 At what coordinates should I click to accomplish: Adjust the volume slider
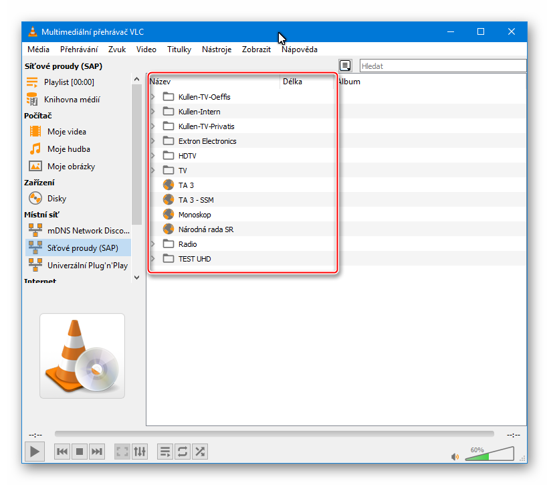(488, 456)
